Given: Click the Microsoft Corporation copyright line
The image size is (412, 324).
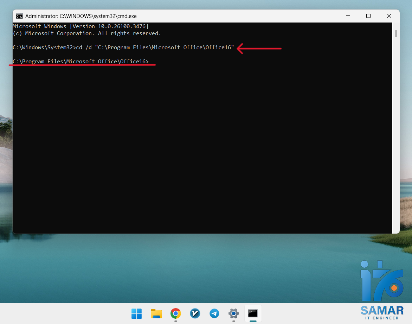Looking at the screenshot, I should click(x=86, y=33).
